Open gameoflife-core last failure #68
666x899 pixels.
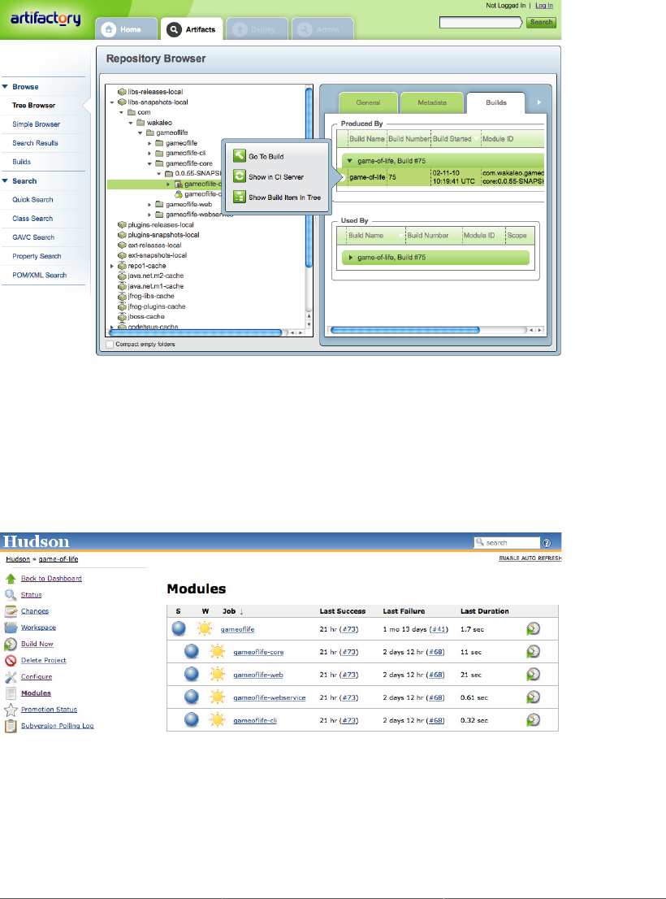click(x=436, y=652)
